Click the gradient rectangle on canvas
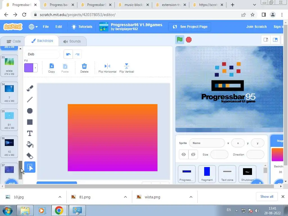The height and width of the screenshot is (216, 288). coord(112,138)
